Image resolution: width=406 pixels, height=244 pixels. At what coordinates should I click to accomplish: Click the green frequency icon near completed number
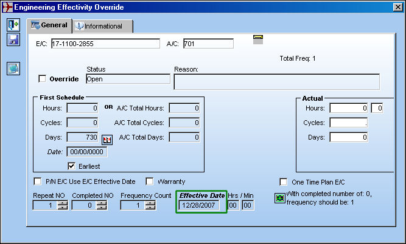tap(280, 198)
